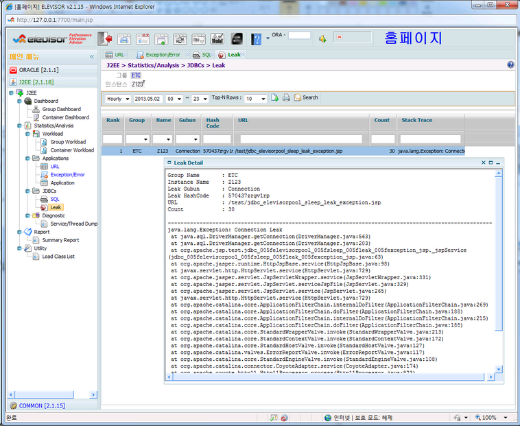Switch to the Exception/Error tab

pyautogui.click(x=163, y=55)
